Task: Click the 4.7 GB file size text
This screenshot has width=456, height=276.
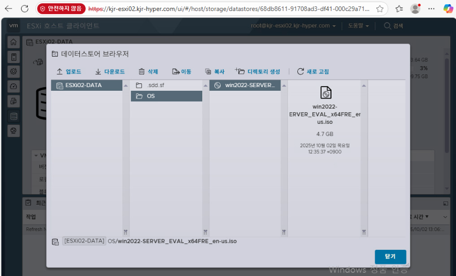Action: point(325,134)
